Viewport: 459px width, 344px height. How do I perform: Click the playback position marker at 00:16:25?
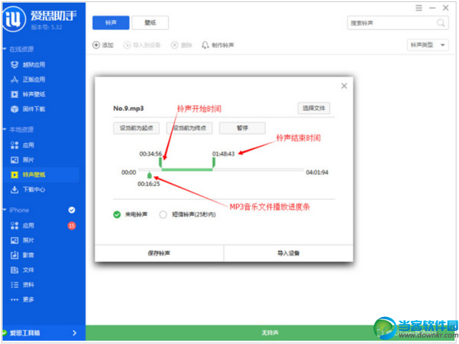coord(149,175)
